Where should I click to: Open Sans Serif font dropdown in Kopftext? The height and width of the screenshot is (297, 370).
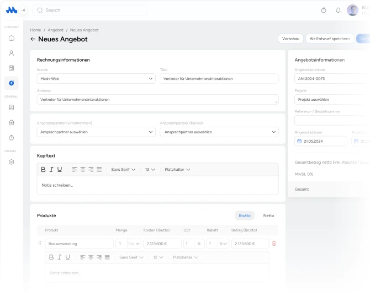pos(124,170)
